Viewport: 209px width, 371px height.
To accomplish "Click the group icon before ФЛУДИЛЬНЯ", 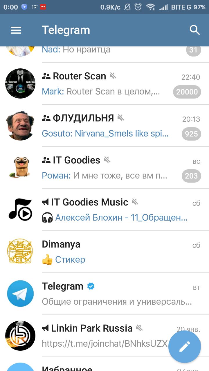I will click(x=46, y=118).
